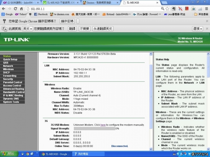Click the red book extension icon

187,9
